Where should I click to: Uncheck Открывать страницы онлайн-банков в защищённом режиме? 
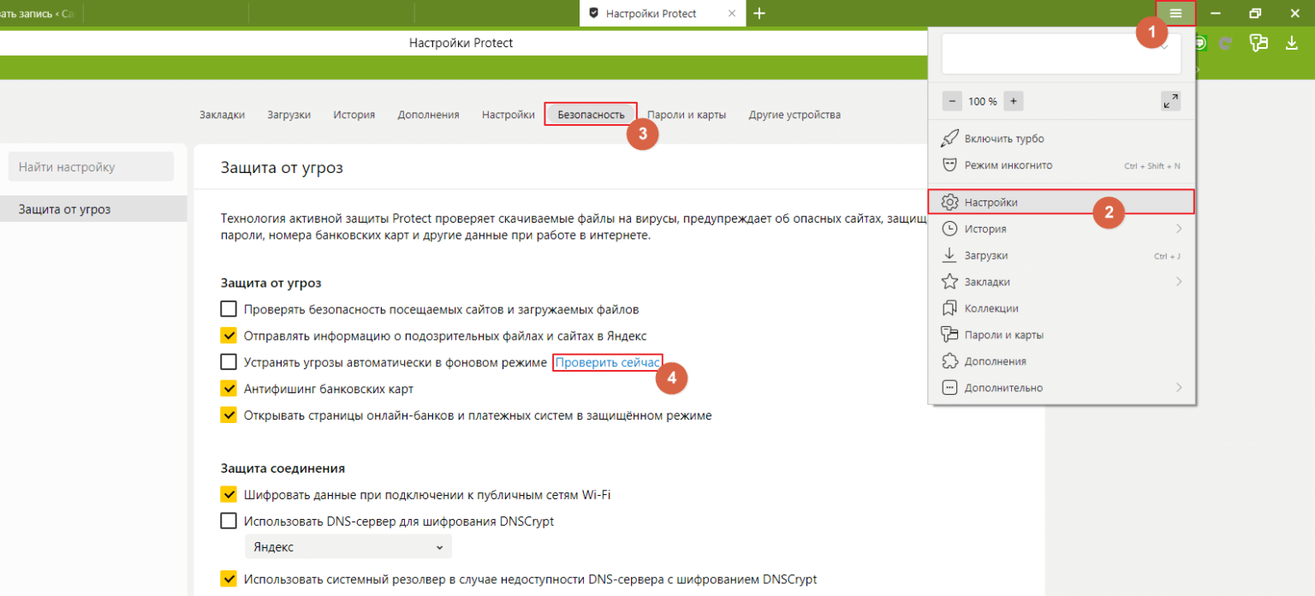tap(229, 415)
